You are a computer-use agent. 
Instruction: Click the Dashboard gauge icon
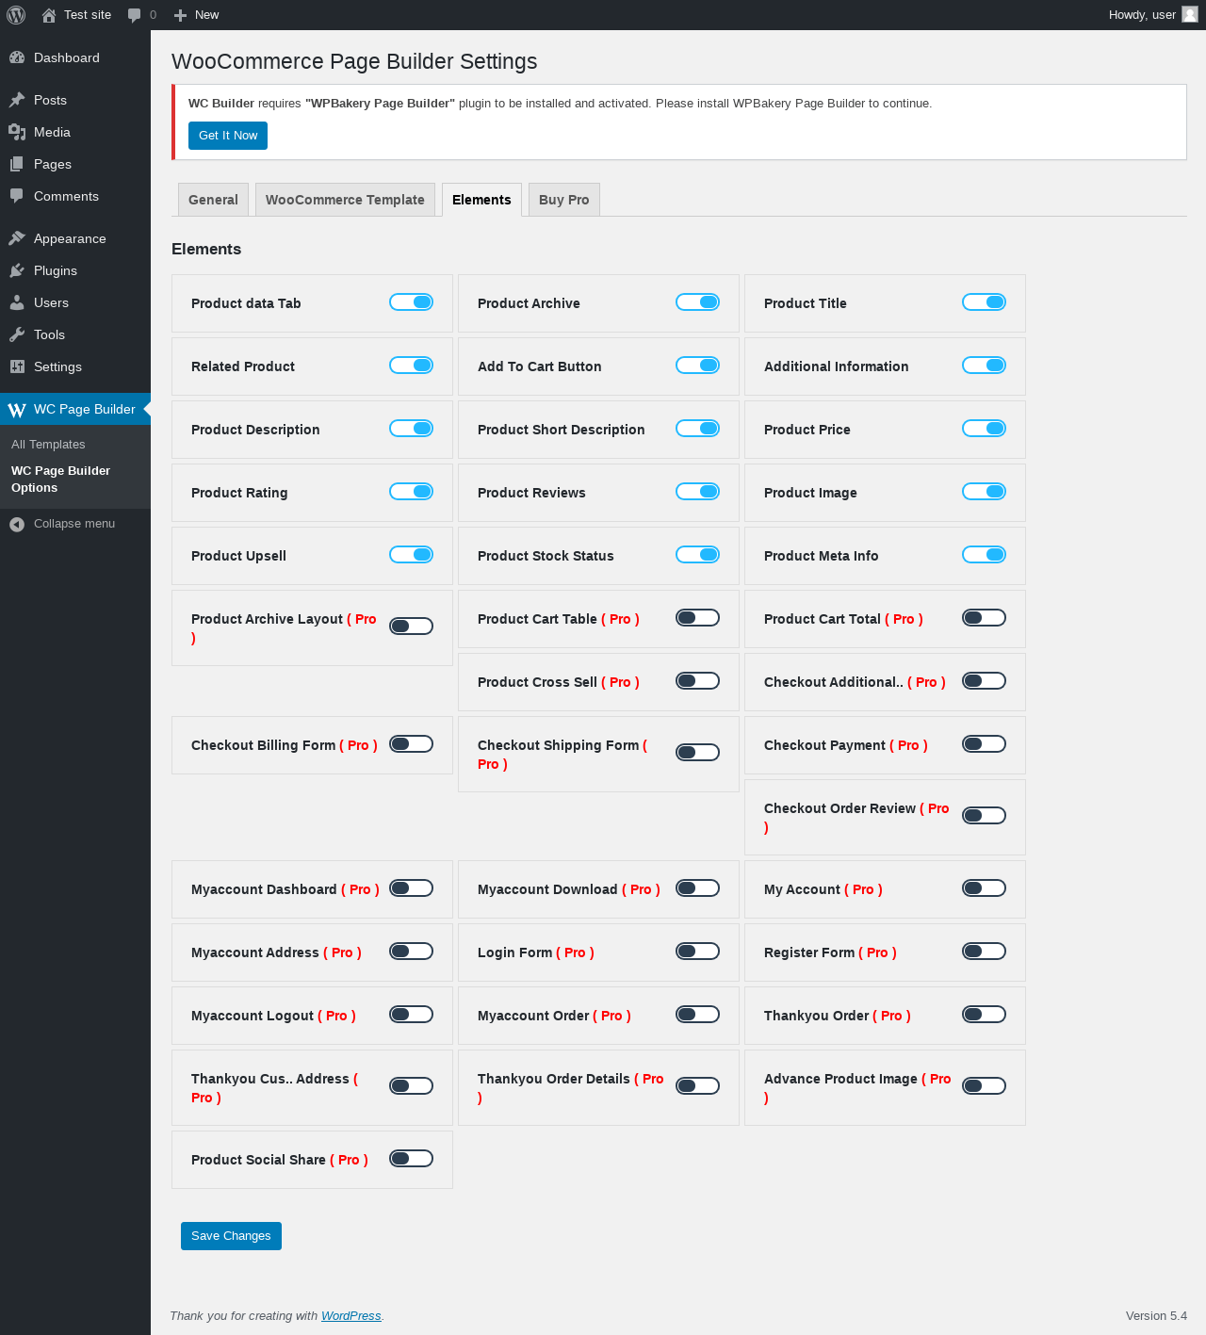click(x=17, y=57)
